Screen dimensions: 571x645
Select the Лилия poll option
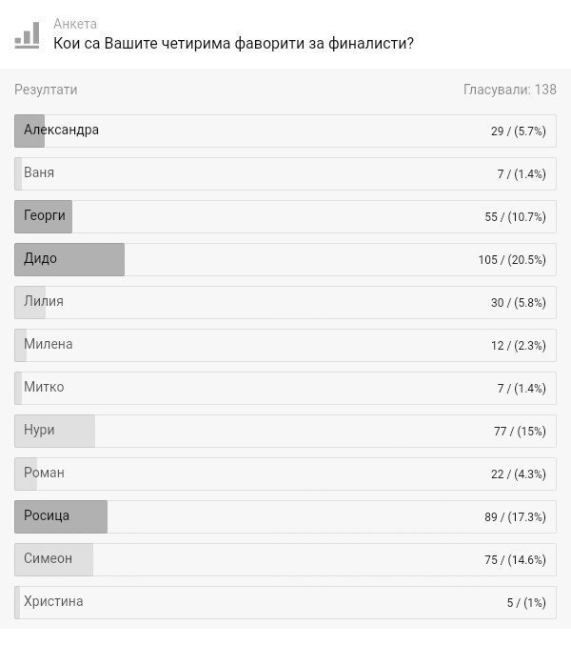tap(285, 302)
